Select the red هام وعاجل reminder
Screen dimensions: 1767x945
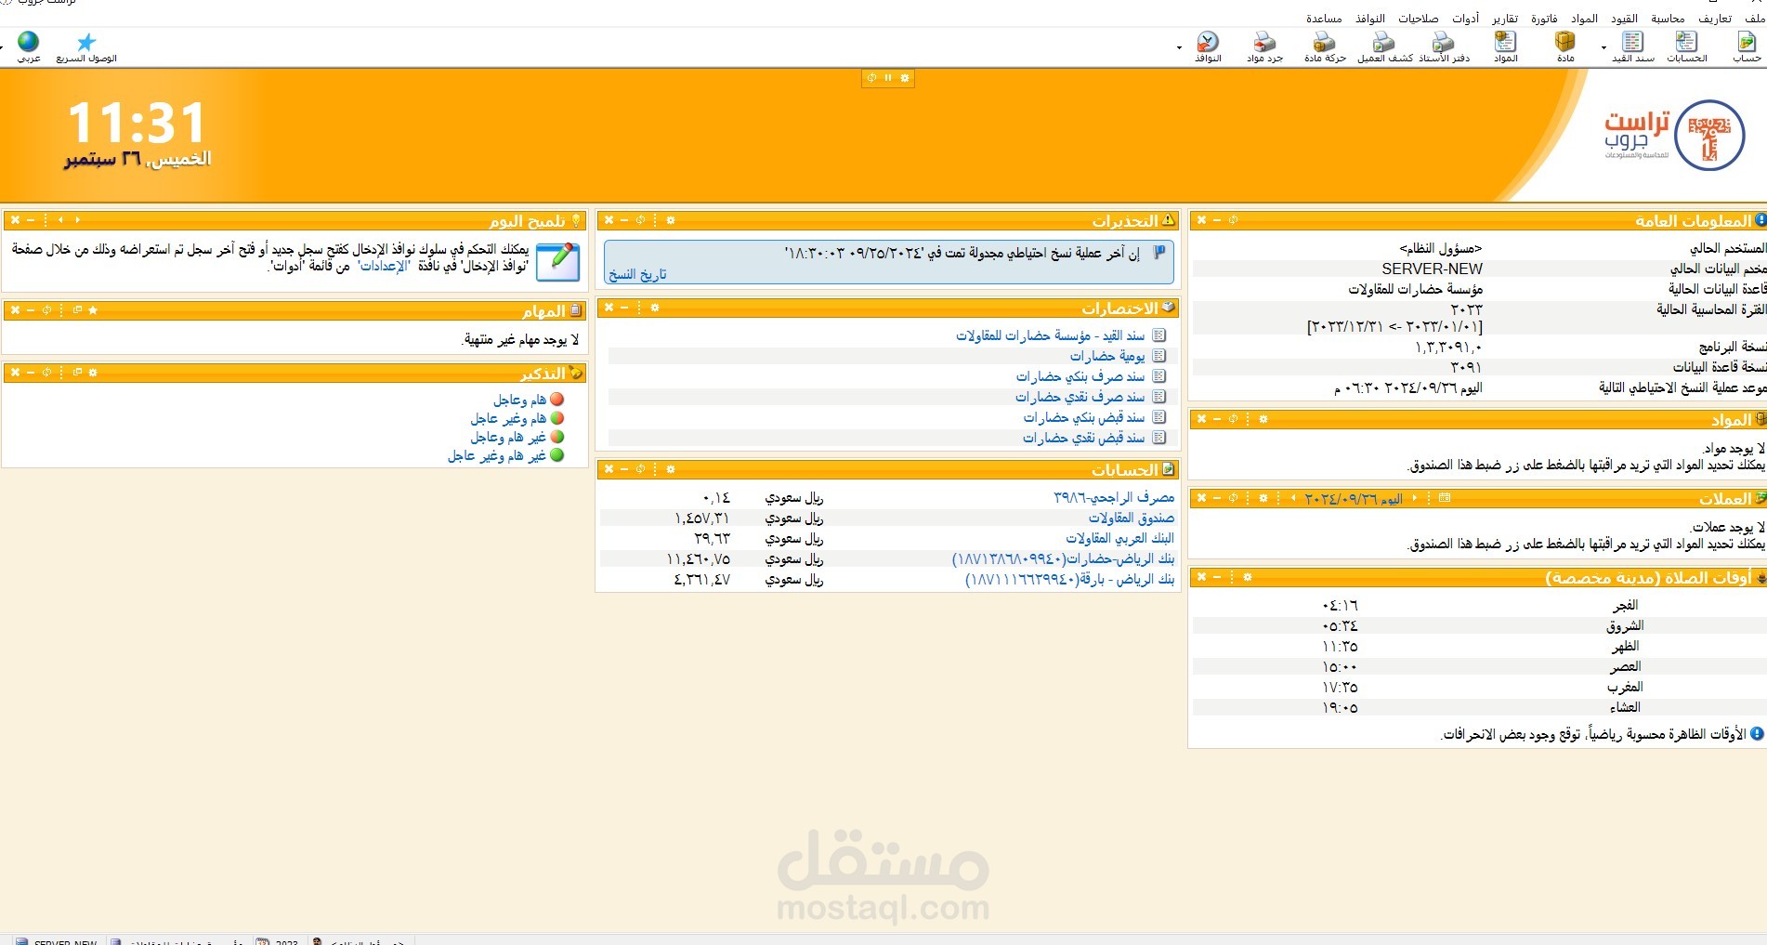click(x=529, y=400)
